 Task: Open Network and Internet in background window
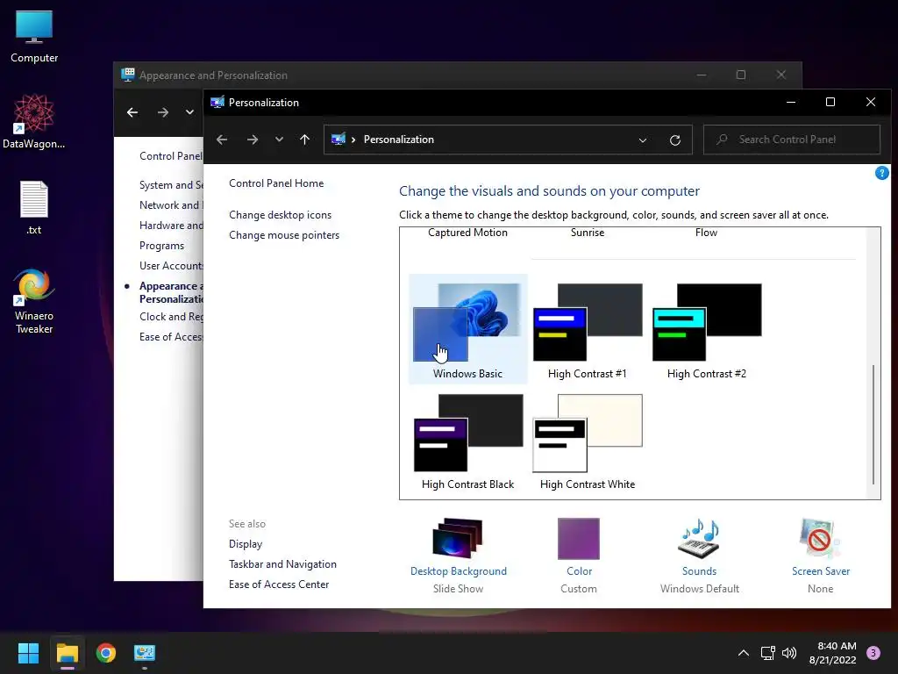coord(171,205)
